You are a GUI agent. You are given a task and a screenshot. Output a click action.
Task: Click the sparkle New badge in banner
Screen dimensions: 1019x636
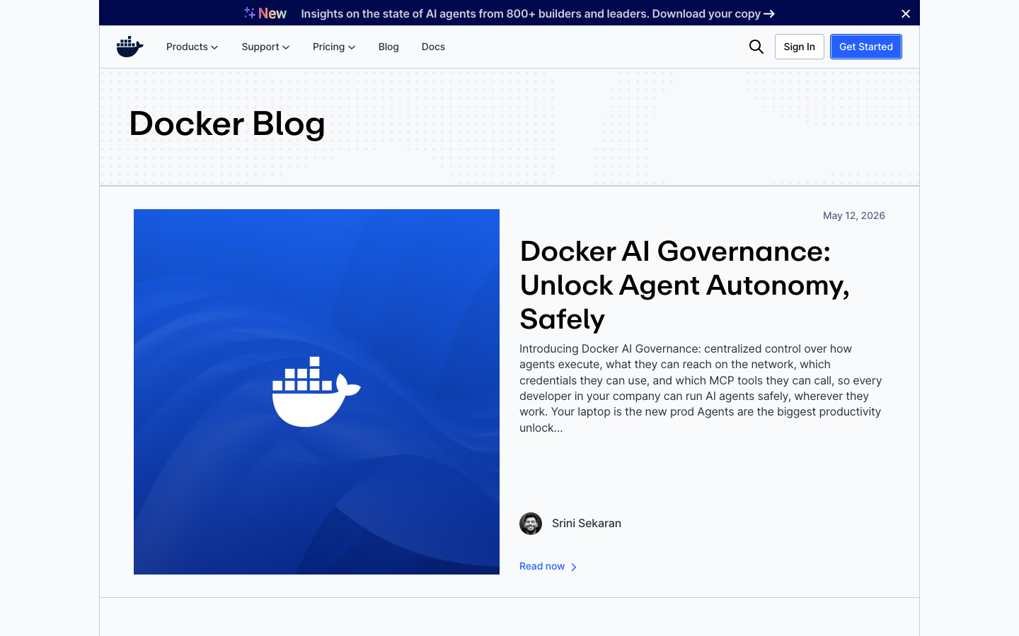click(x=265, y=13)
